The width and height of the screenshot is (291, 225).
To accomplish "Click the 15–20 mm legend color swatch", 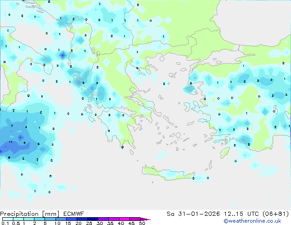I will point(72,219).
